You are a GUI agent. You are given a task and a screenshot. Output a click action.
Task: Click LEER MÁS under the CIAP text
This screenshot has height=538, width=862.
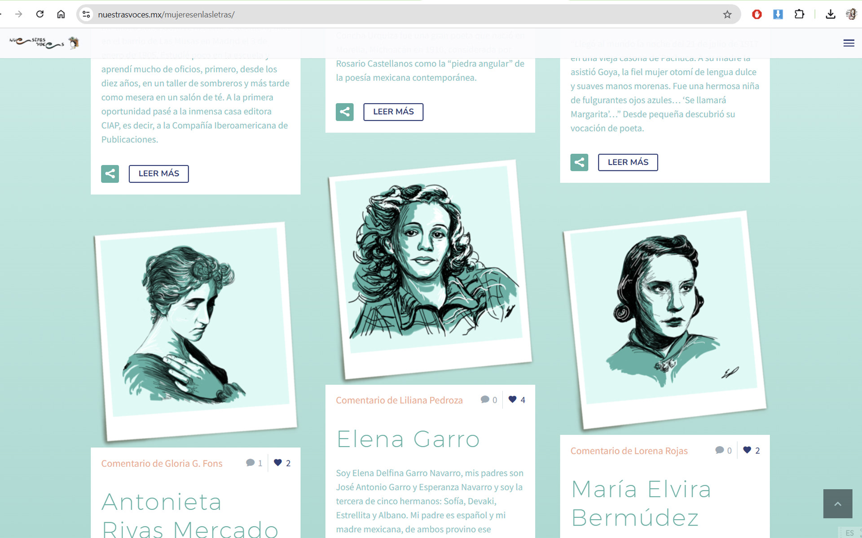[159, 174]
